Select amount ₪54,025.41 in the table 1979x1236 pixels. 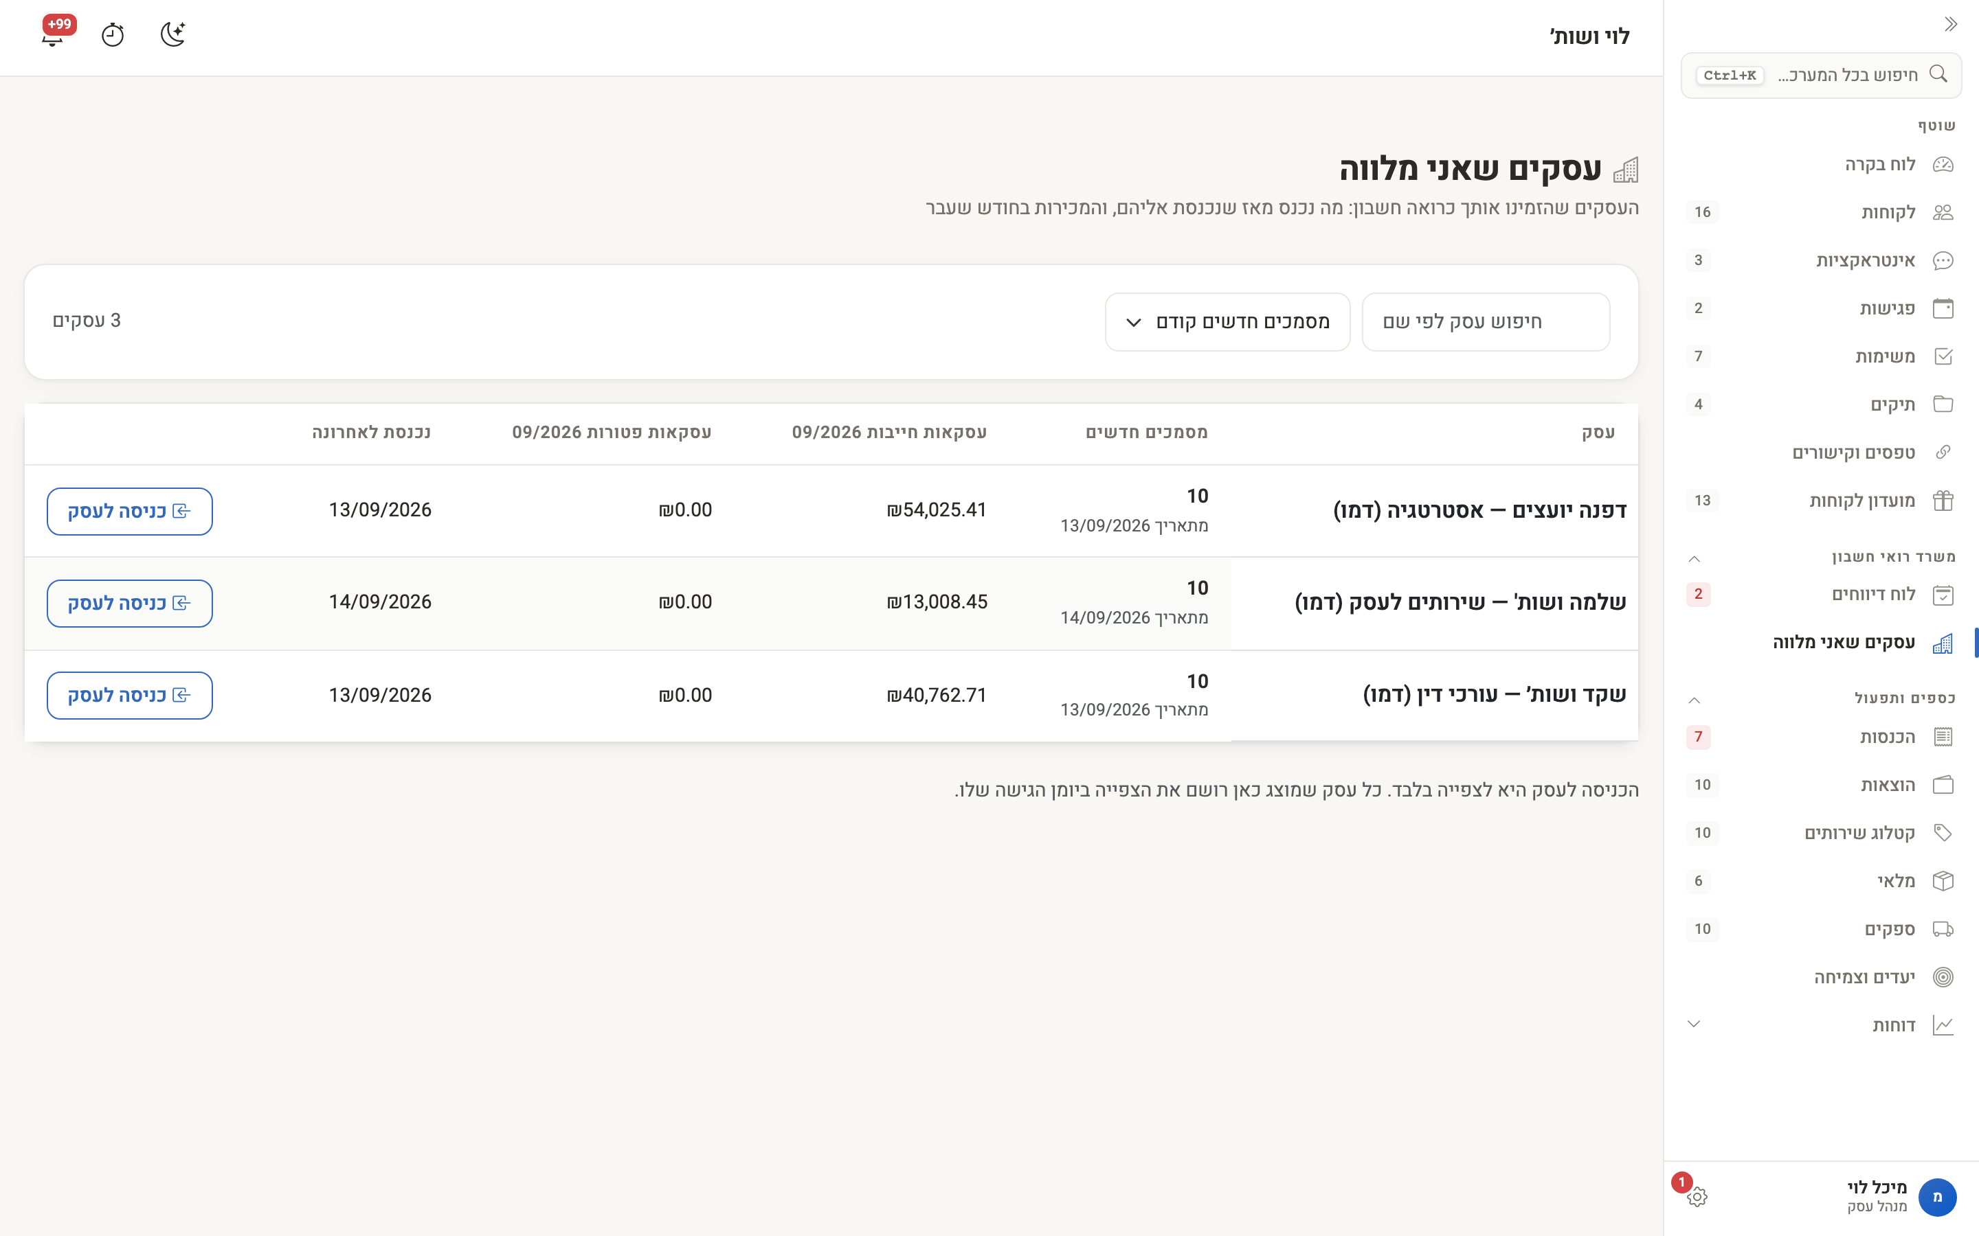coord(937,510)
